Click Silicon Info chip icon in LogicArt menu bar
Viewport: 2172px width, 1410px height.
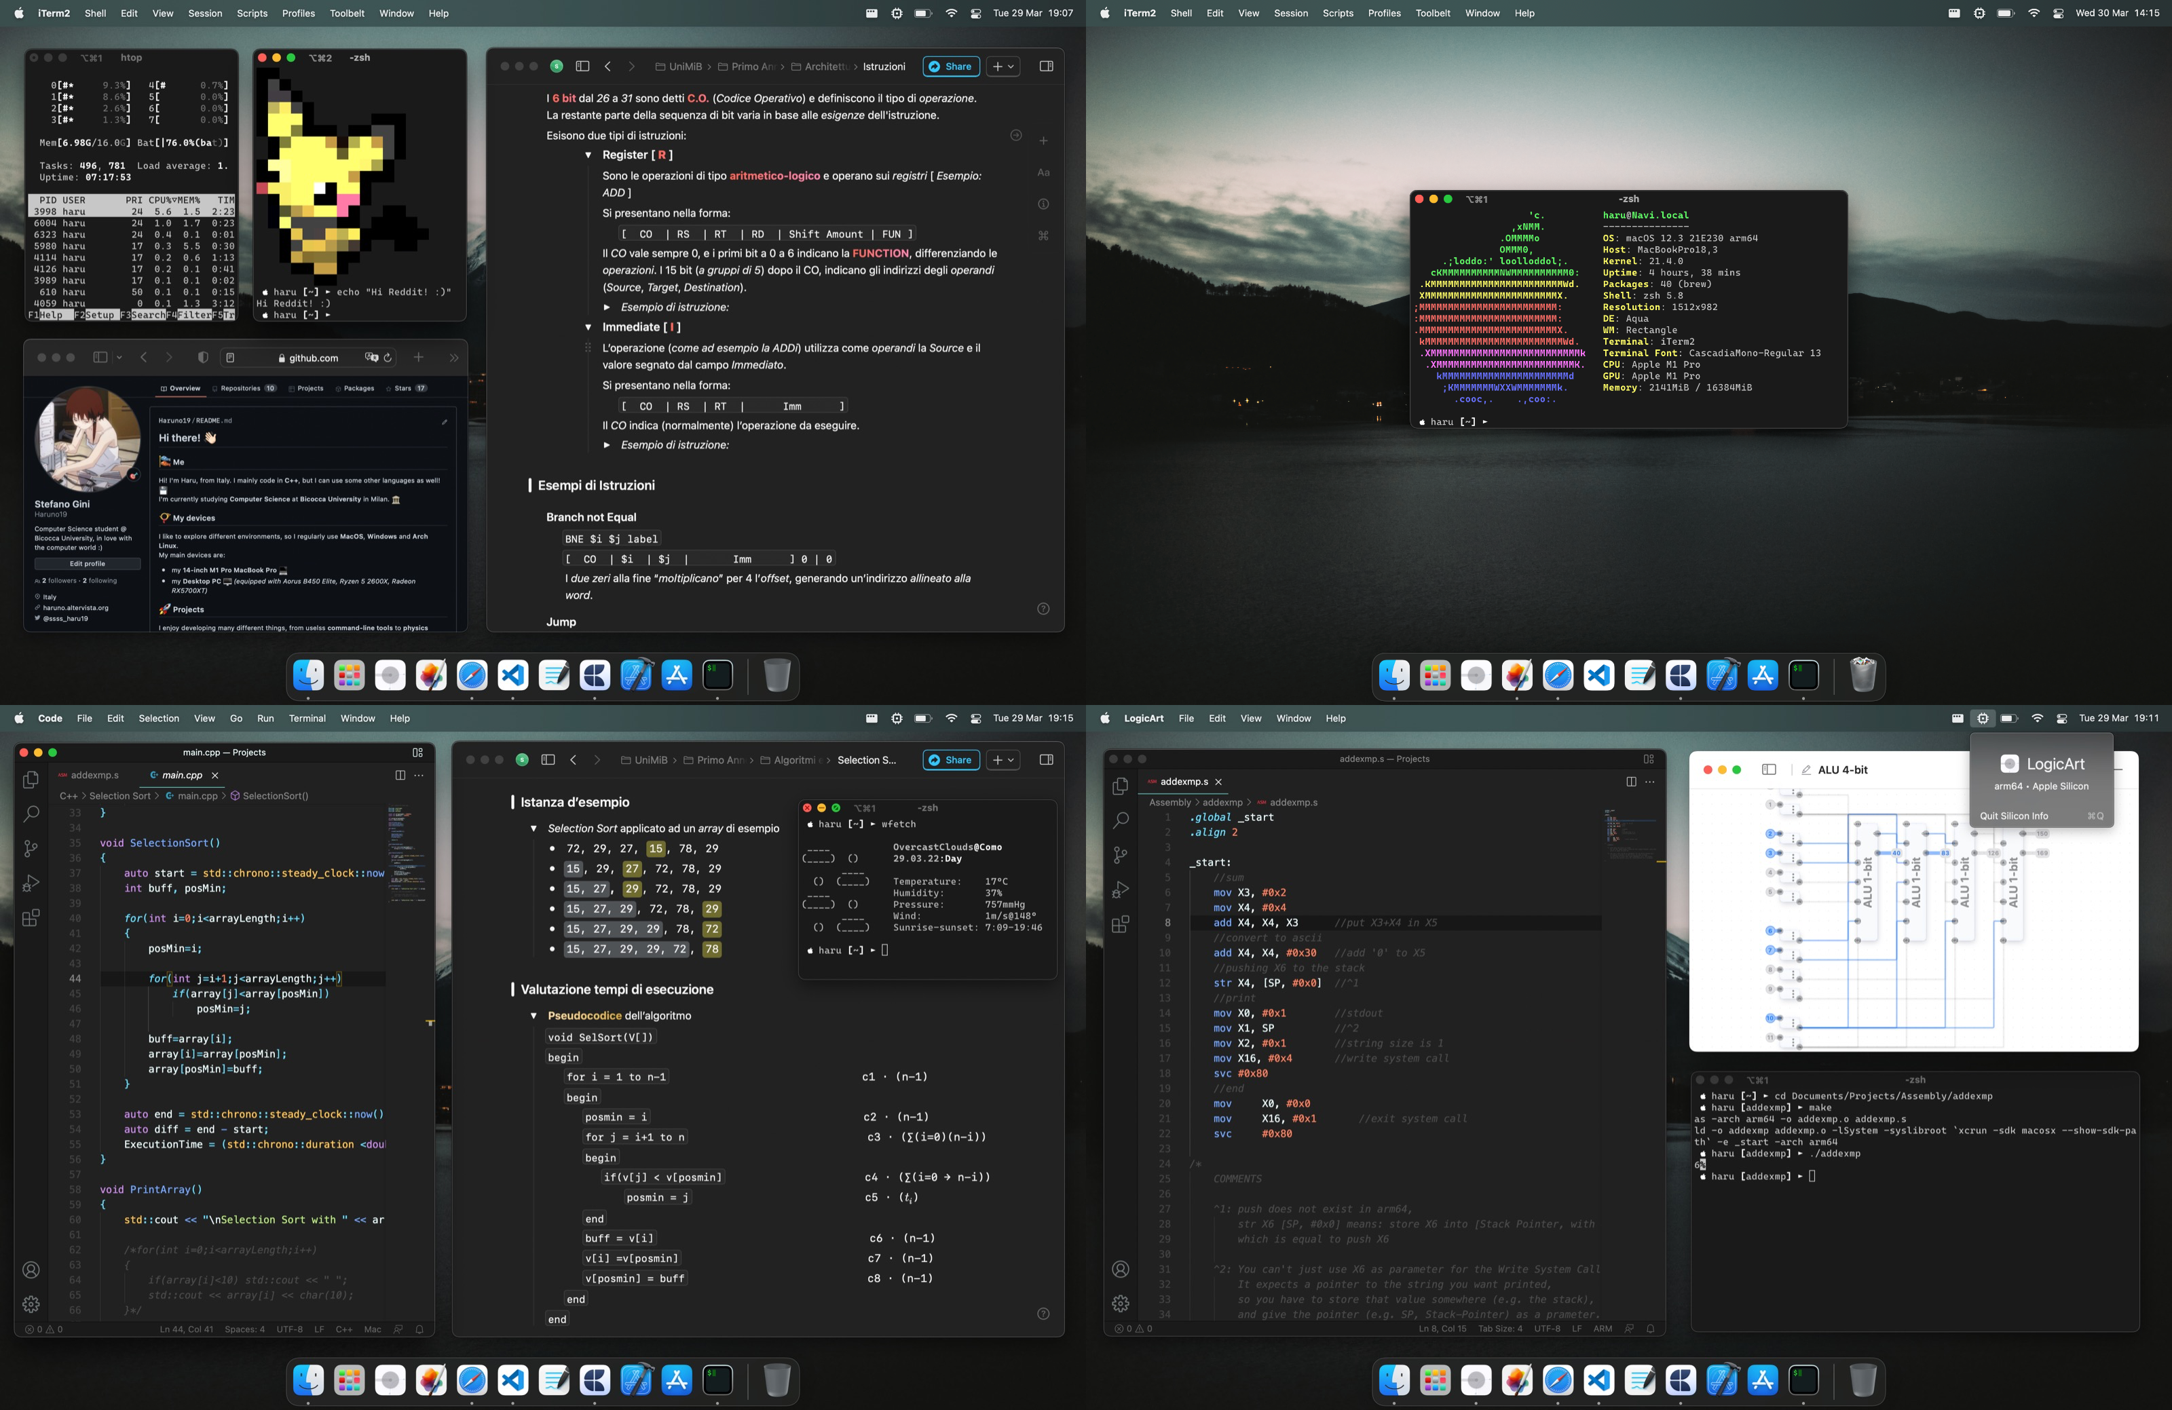tap(1982, 719)
